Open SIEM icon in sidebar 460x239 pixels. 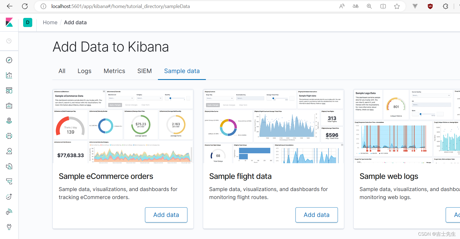(9, 212)
